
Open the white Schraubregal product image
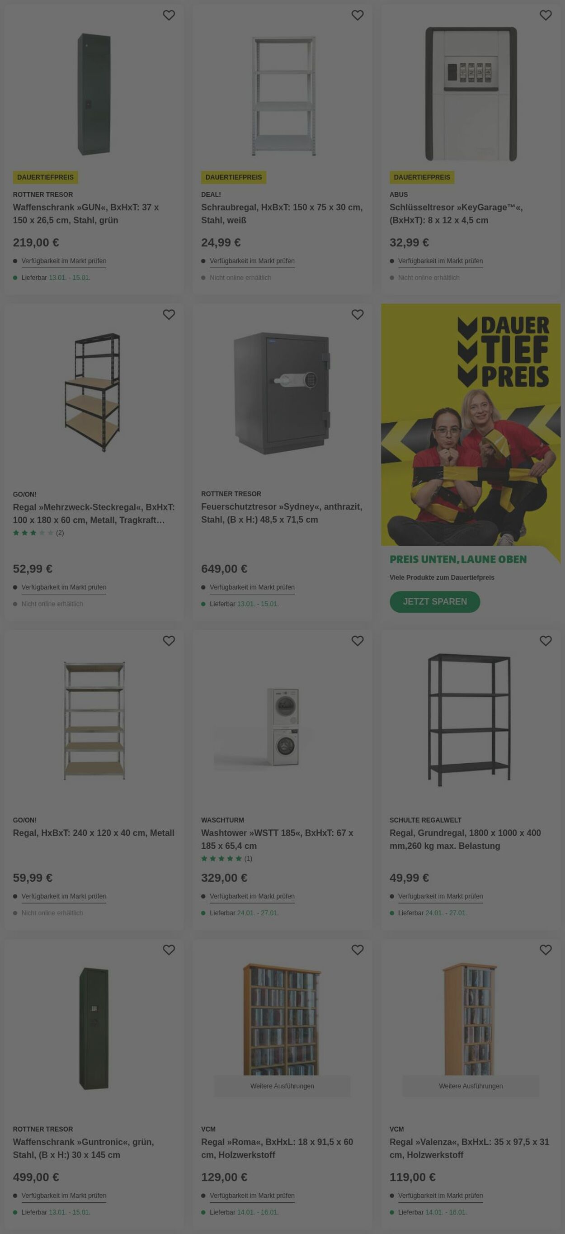pos(283,96)
